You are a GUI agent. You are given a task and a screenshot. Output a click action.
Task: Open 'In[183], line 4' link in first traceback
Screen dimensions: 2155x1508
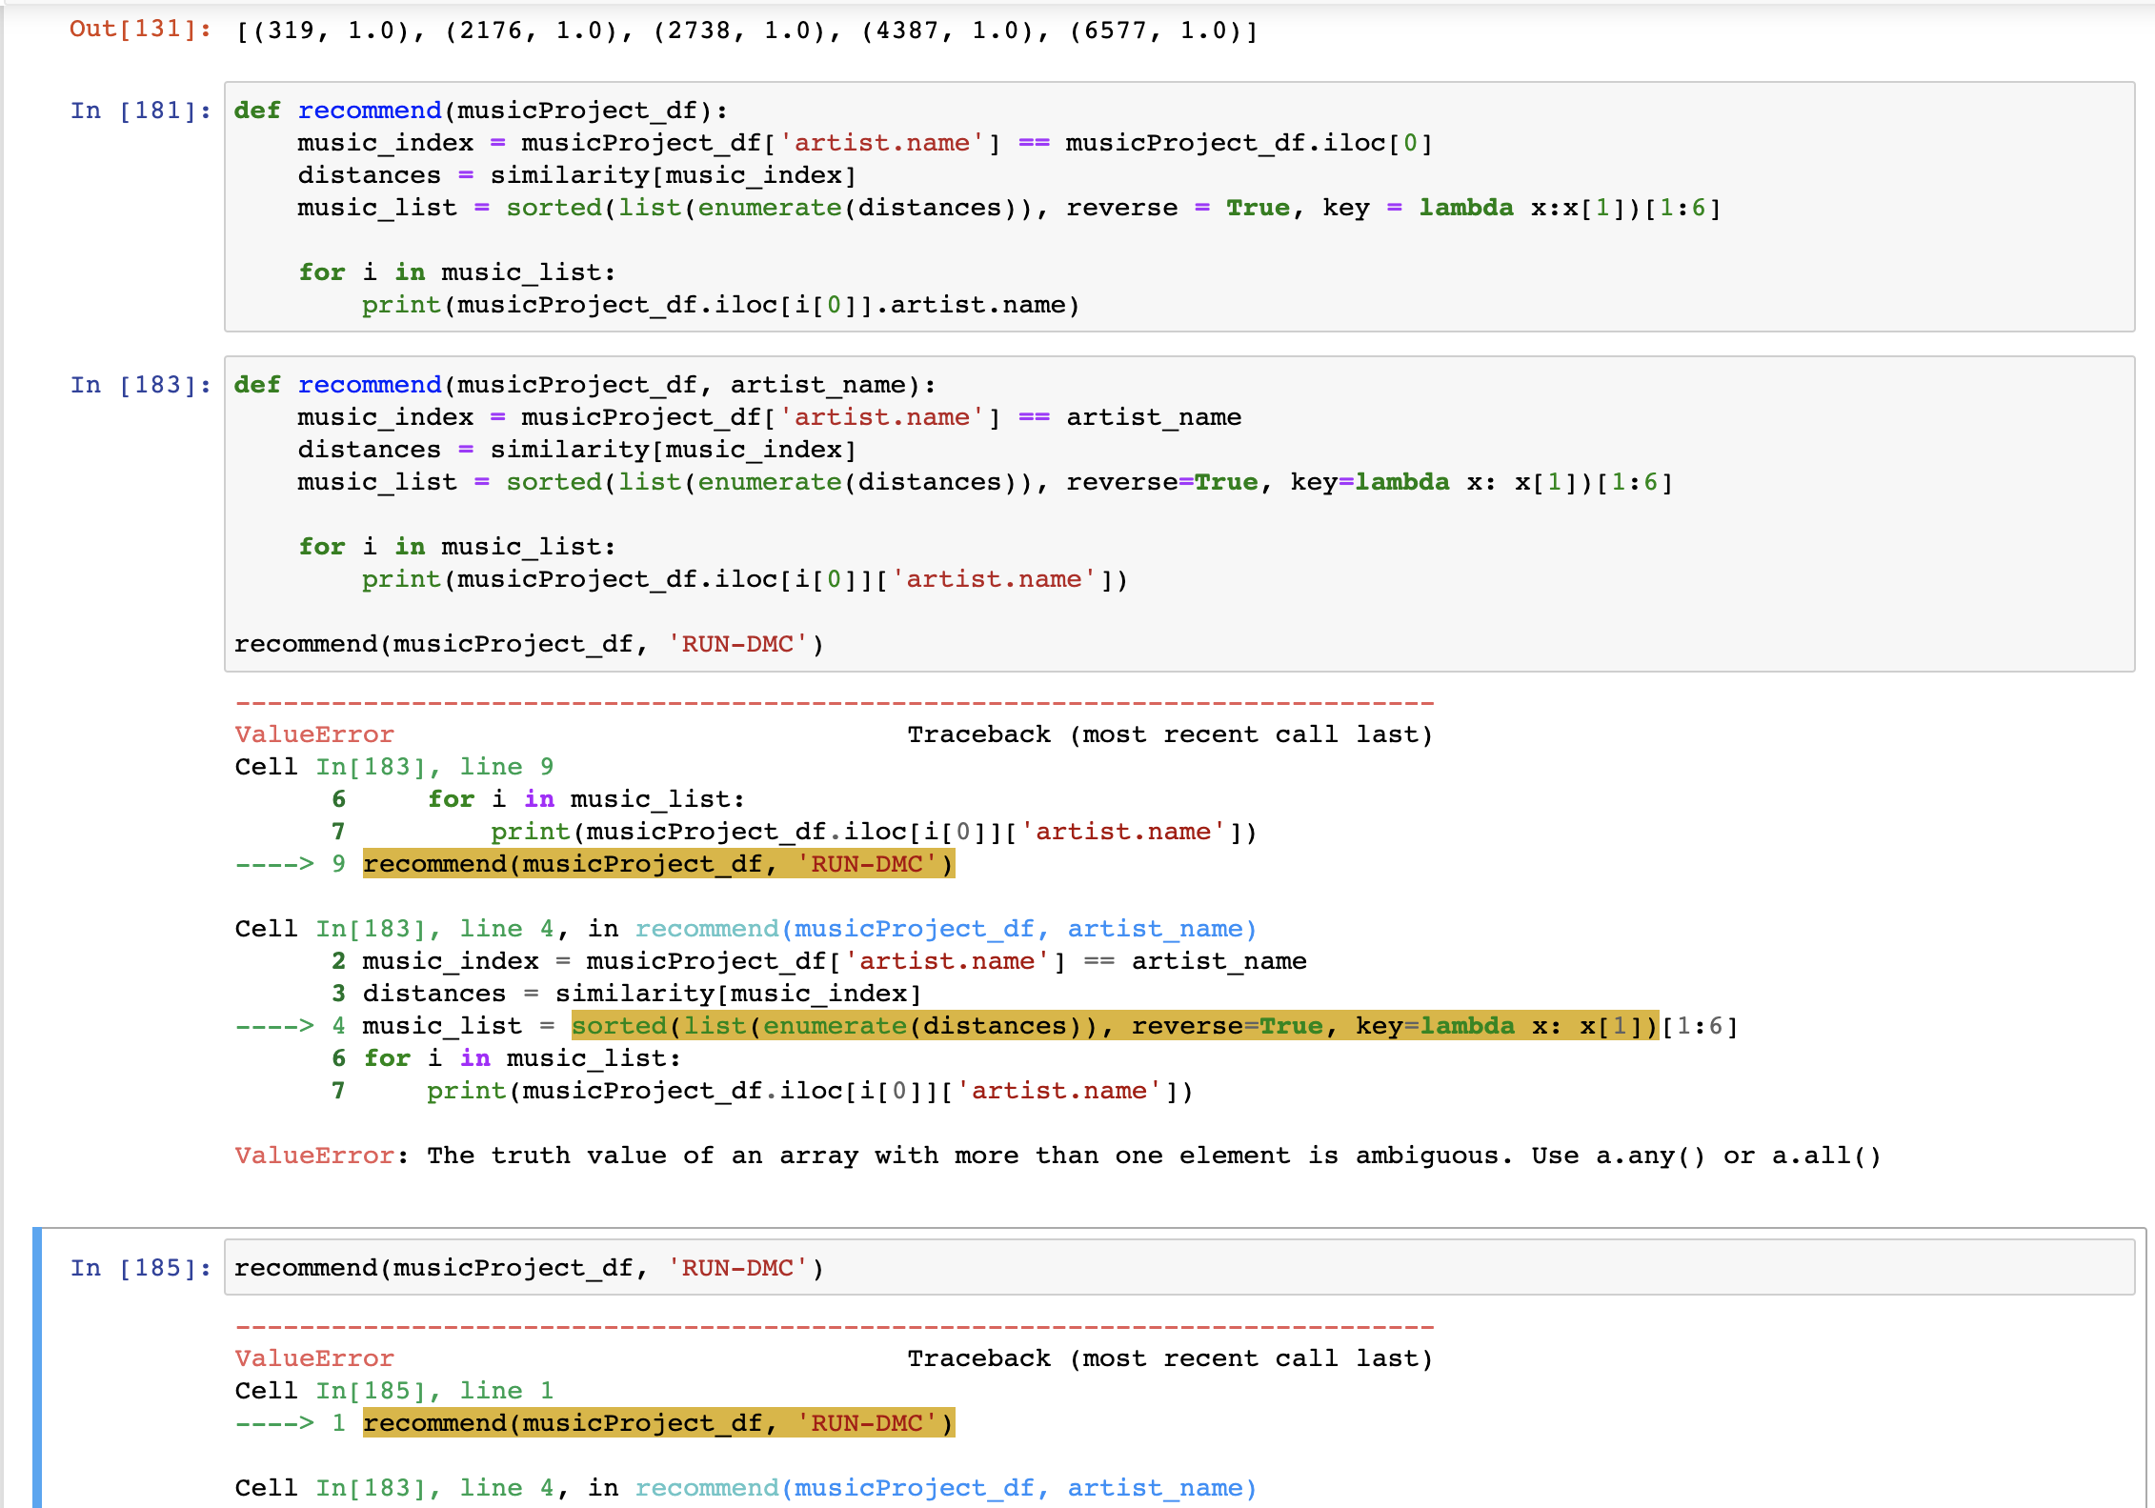point(434,929)
